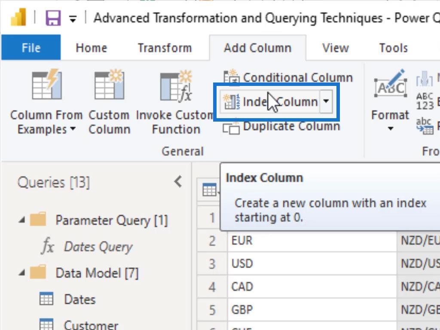This screenshot has width=440, height=330.
Task: Select row number 3 header
Action: tap(212, 264)
